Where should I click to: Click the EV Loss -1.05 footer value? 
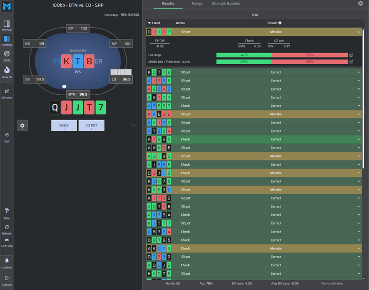pyautogui.click(x=241, y=283)
